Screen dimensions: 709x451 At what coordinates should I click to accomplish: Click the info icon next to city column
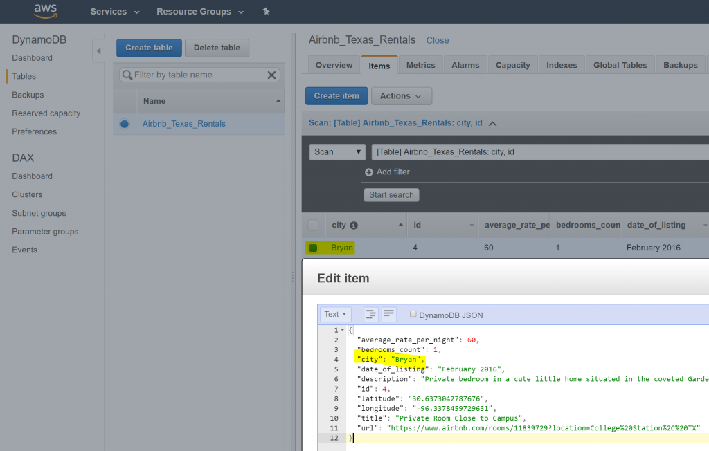pos(354,225)
